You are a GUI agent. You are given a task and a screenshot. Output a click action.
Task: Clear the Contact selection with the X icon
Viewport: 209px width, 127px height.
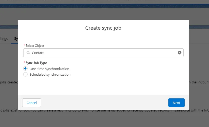click(180, 53)
